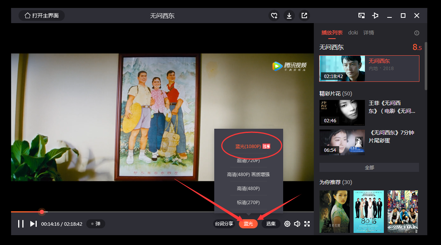Screen dimensions: 441x245
Task: Choose 标清(270P) quality
Action: pos(248,203)
